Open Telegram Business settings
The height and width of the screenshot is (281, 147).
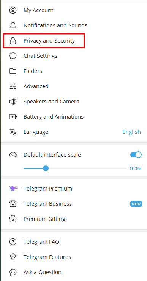[74, 204]
